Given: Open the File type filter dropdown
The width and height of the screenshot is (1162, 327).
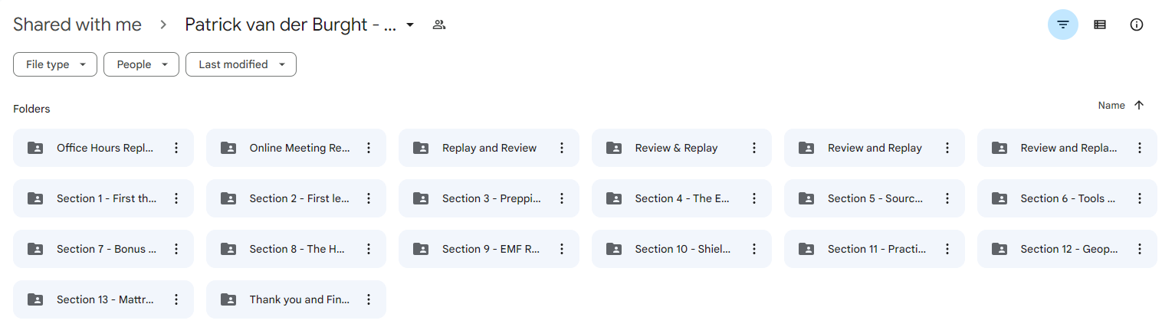Looking at the screenshot, I should (x=55, y=64).
